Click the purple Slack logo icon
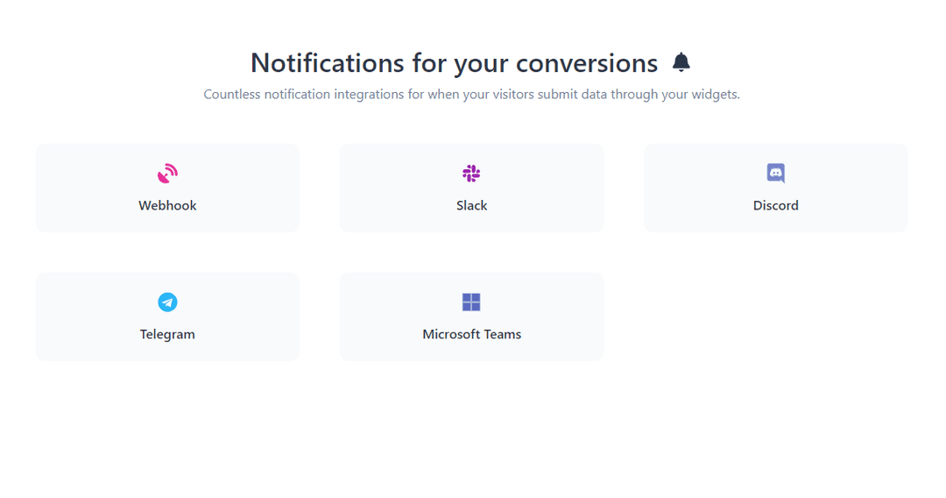 click(x=471, y=174)
